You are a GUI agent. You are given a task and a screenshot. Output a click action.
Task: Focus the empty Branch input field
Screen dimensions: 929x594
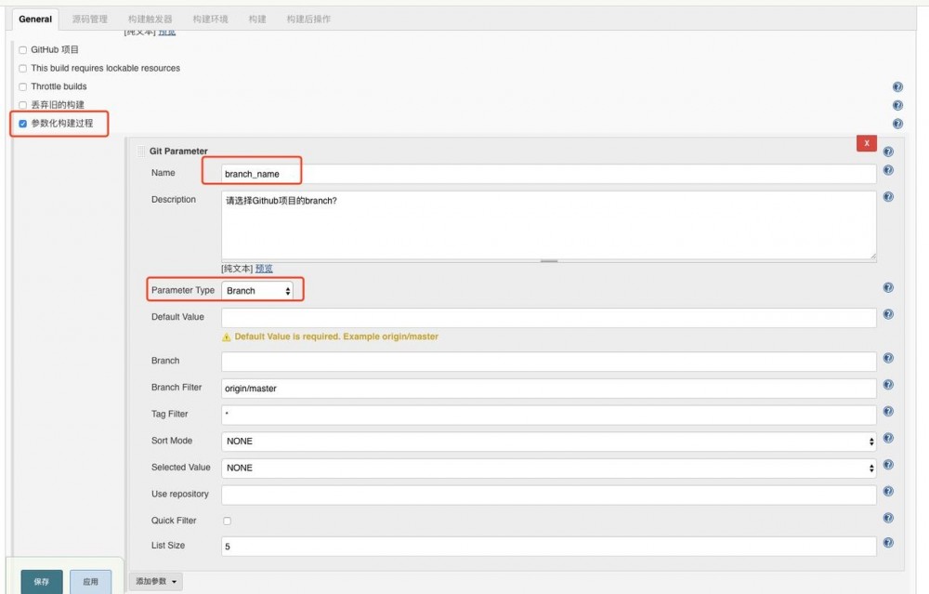pos(549,362)
